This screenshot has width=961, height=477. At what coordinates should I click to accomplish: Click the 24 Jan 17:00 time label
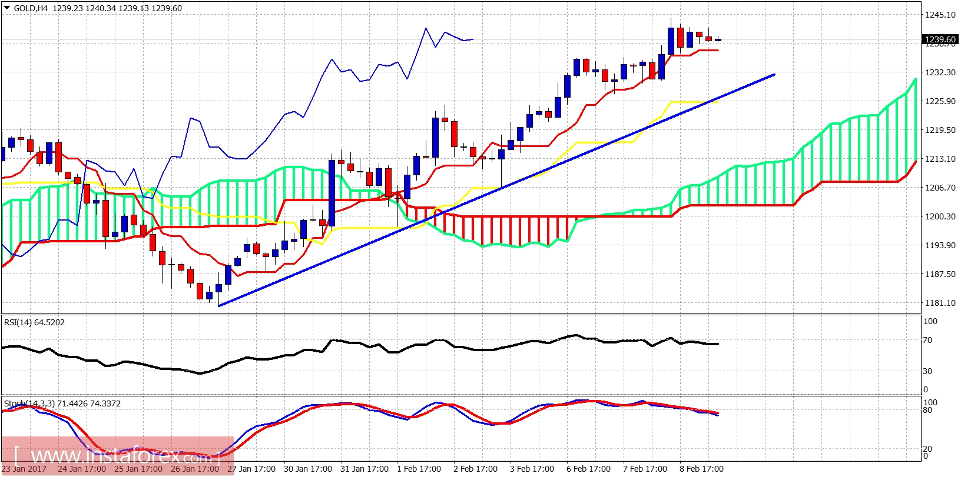(x=82, y=469)
